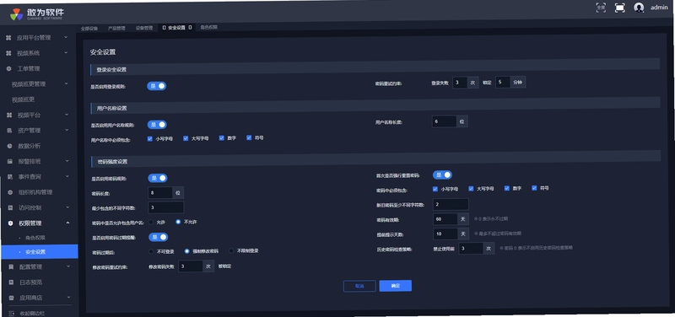This screenshot has width=675, height=317.
Task: Collapse the 权限管理 menu chevron
Action: [68, 223]
